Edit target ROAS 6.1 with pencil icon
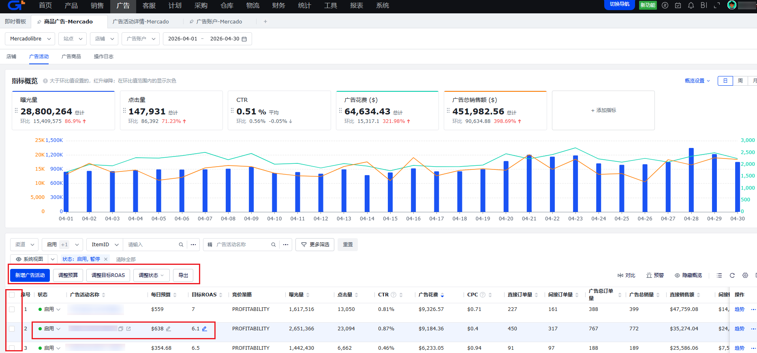Viewport: 757px width, 353px height. tap(205, 329)
